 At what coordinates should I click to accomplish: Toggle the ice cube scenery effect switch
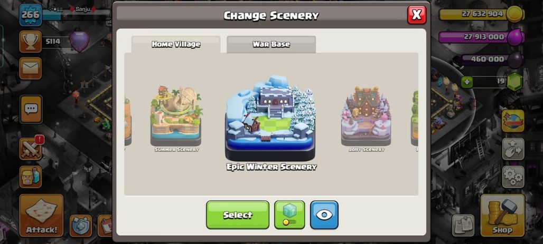289,214
